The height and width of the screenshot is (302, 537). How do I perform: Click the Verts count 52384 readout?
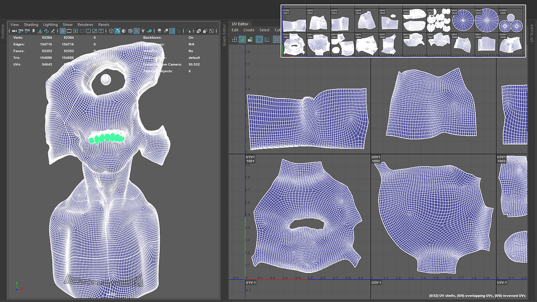47,38
